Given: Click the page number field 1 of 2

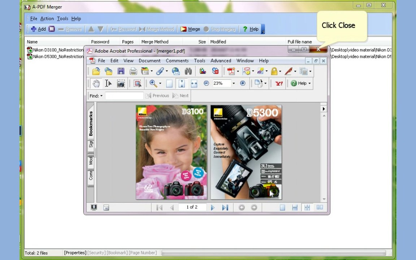Looking at the screenshot, I should (192, 207).
